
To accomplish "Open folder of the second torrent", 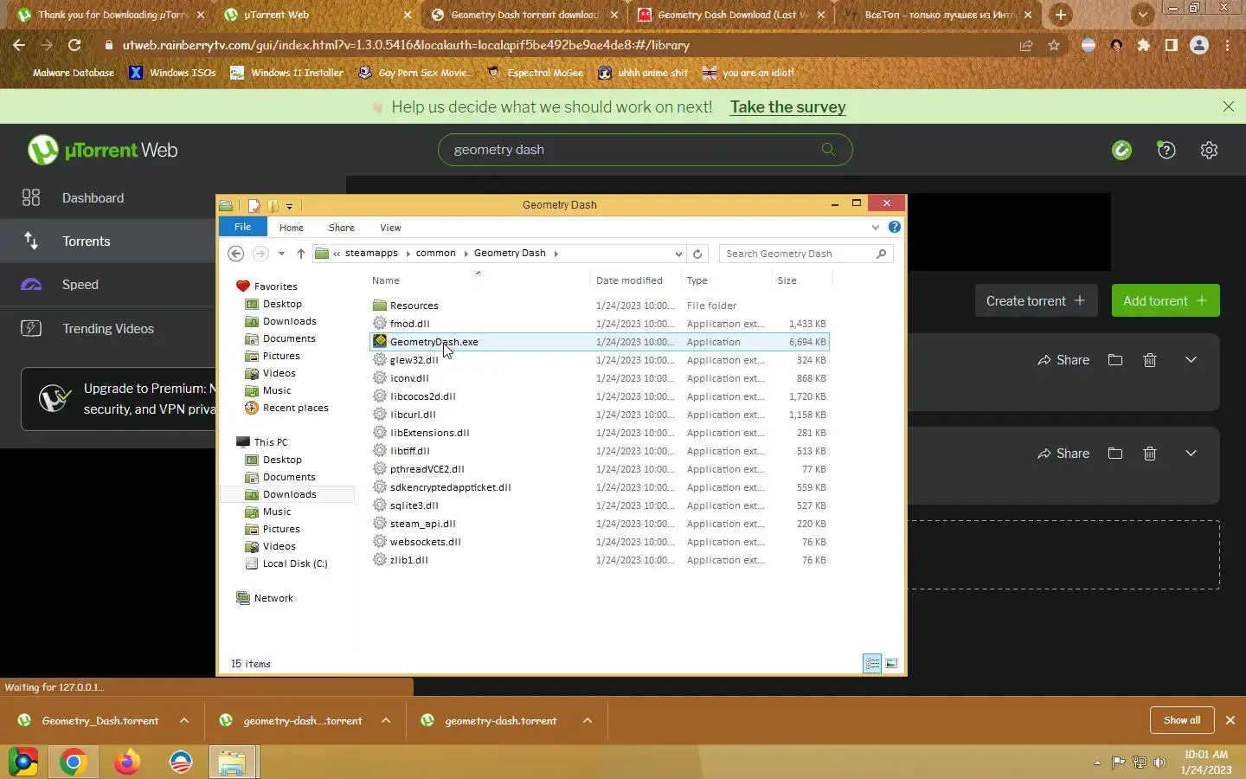I will pos(1115,454).
